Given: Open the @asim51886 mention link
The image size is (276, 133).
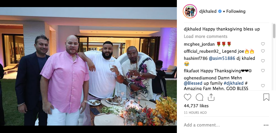Looking at the screenshot, I should 222,58.
